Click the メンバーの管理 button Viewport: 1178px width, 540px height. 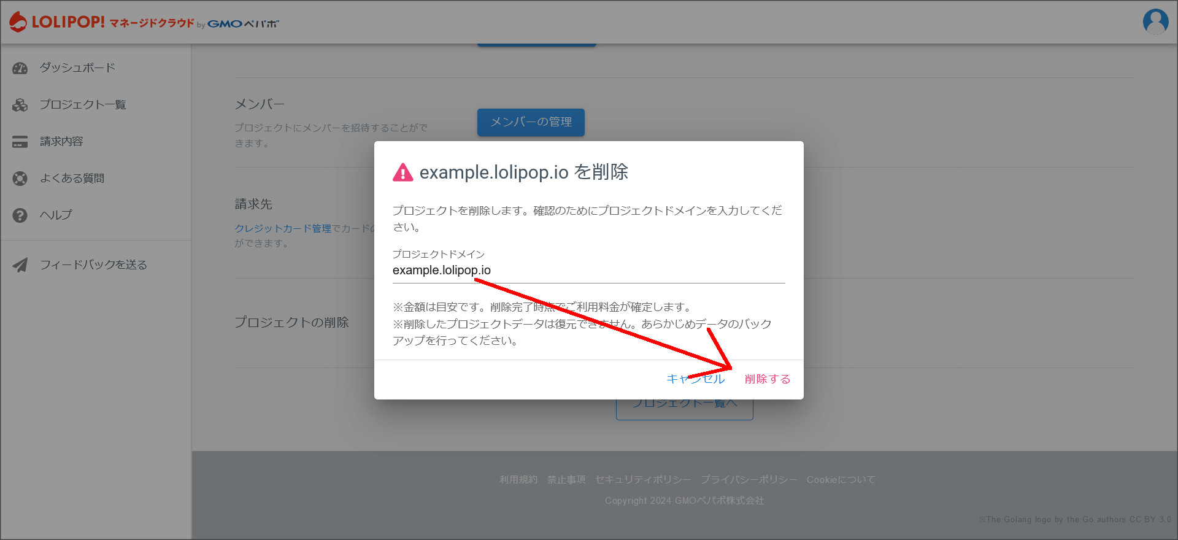tap(531, 122)
